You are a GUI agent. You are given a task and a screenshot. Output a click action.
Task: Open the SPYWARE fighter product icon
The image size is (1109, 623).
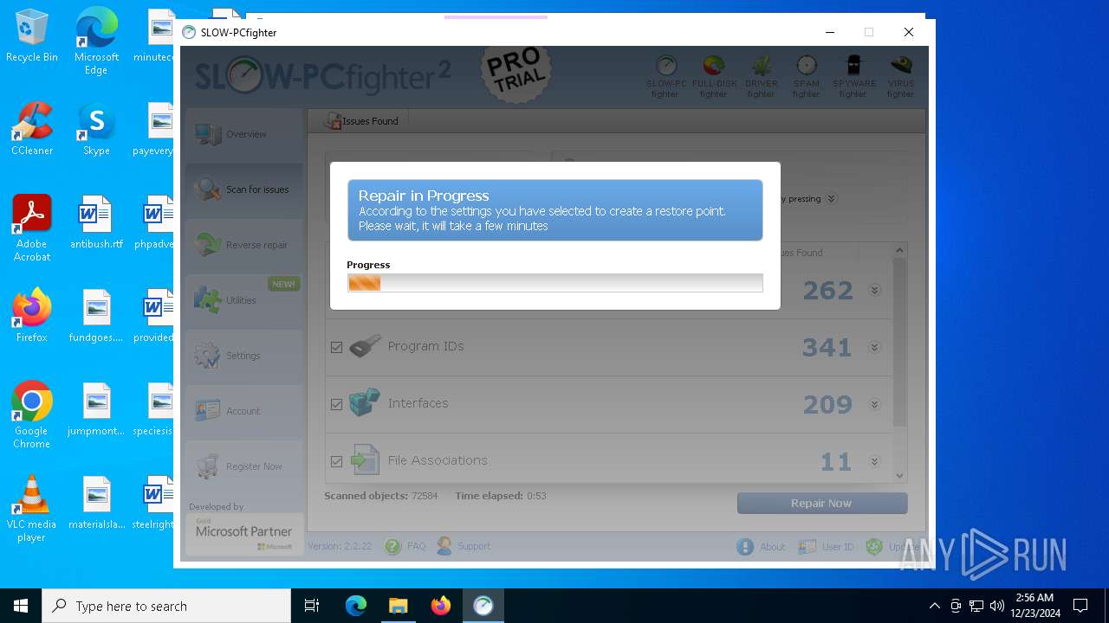(x=853, y=76)
